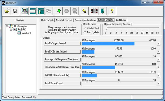Screen dimensions: 165x101
Task: Start new disk worker icon
Action: click(x=33, y=11)
